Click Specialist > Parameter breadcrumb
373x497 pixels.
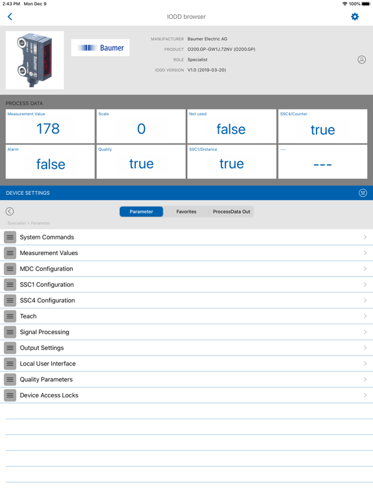click(29, 223)
